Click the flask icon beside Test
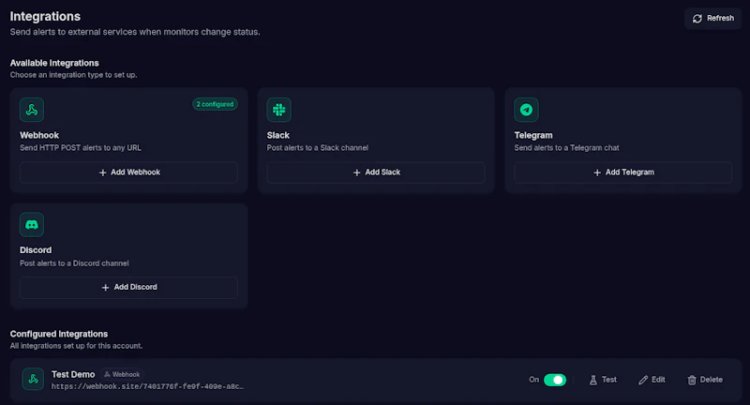Screen dimensions: 750x405 (x=593, y=380)
